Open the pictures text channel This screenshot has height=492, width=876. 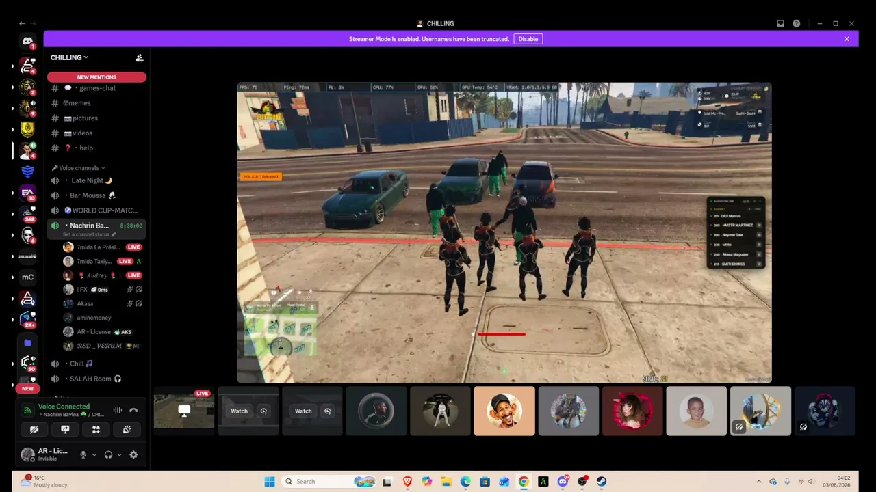(96, 118)
